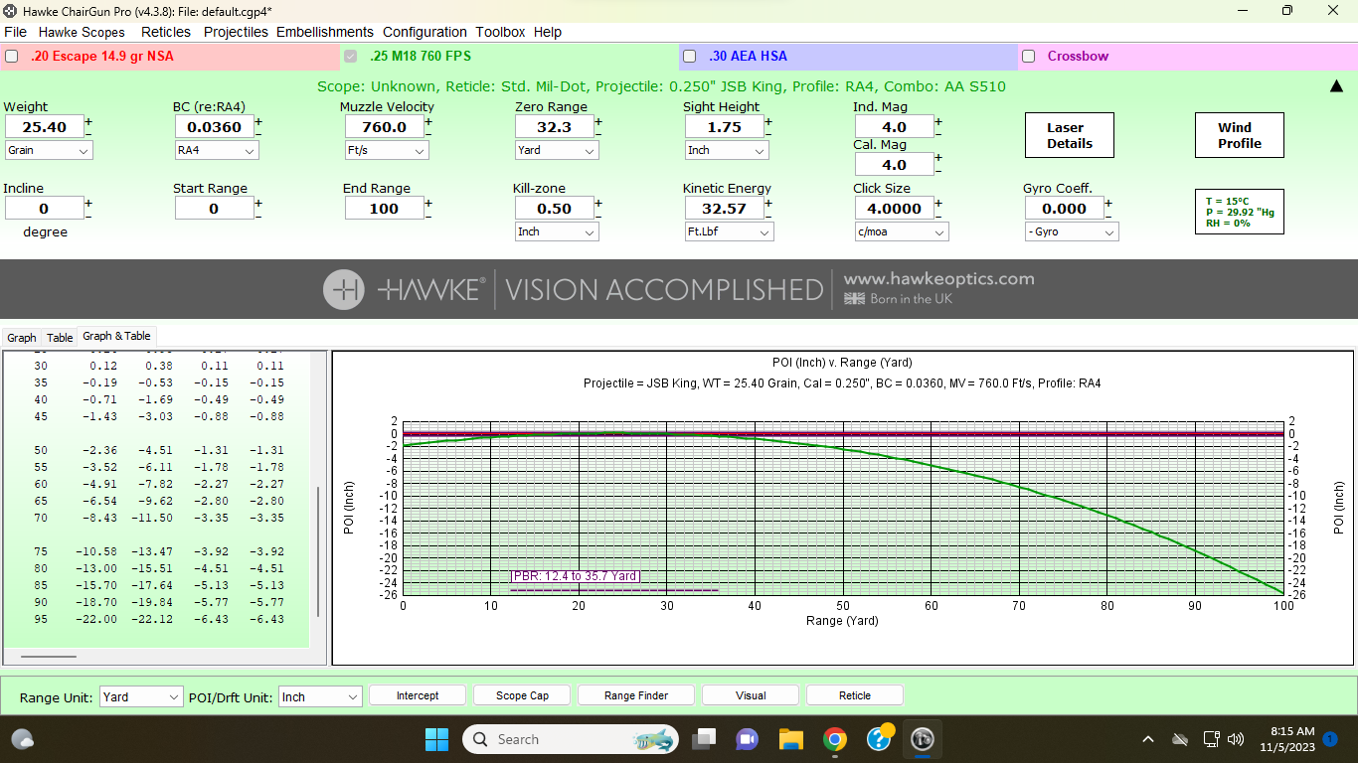Click the Muzzle Velocity 760.0 input field
Screen dimensions: 1358x763
tap(385, 127)
